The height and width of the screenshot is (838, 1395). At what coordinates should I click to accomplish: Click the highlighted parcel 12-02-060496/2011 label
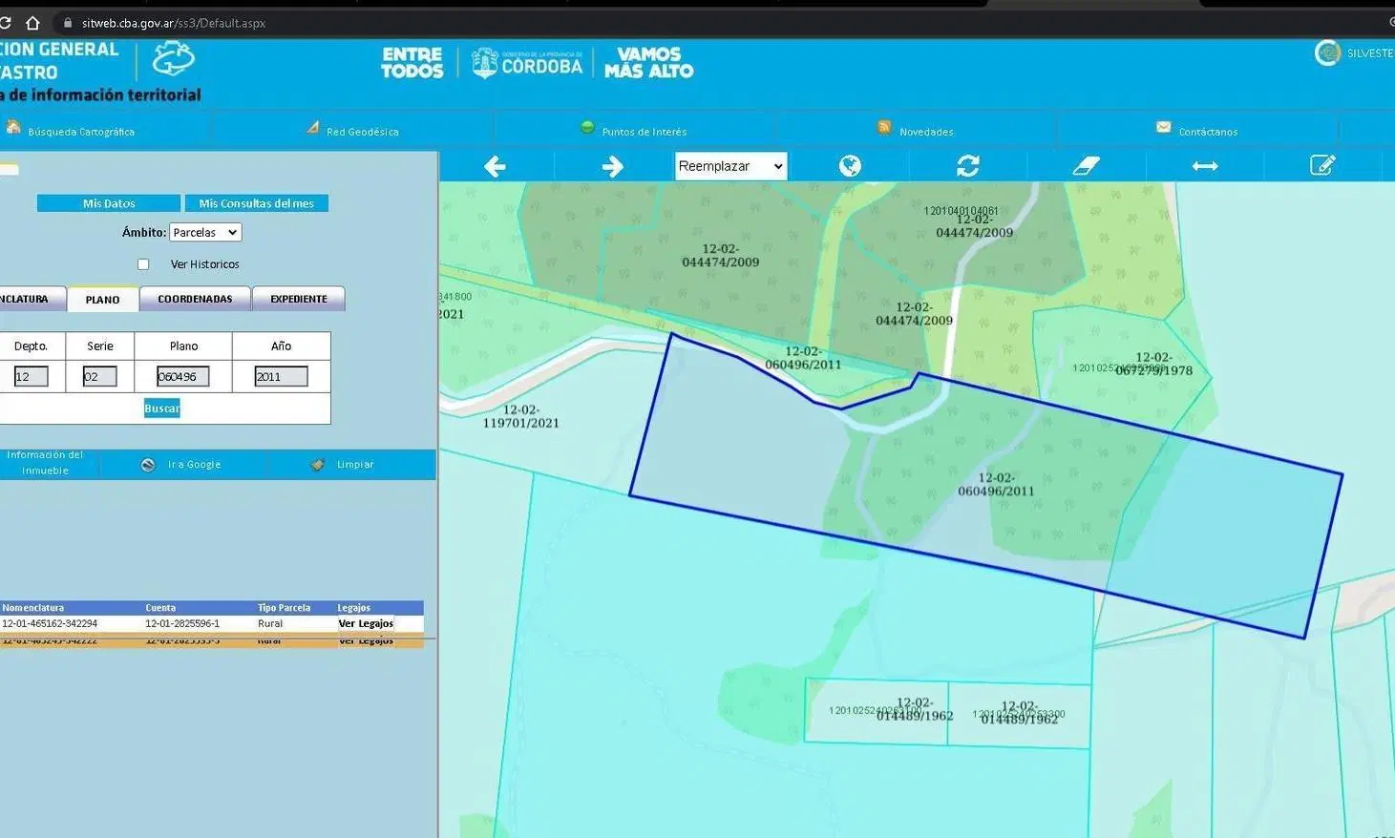[x=996, y=484]
